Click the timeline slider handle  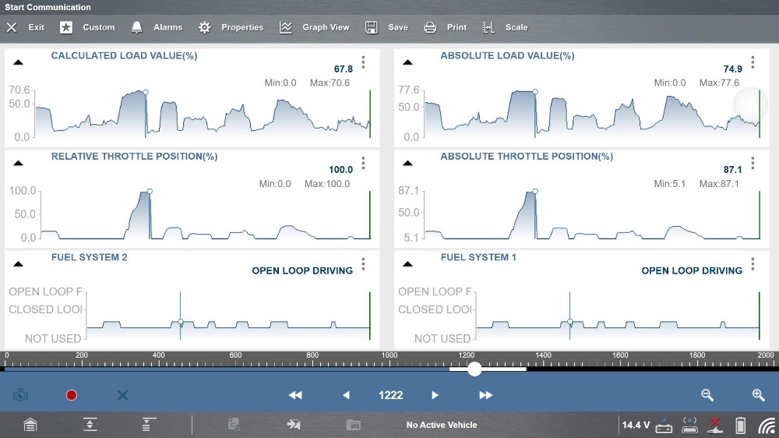click(474, 369)
